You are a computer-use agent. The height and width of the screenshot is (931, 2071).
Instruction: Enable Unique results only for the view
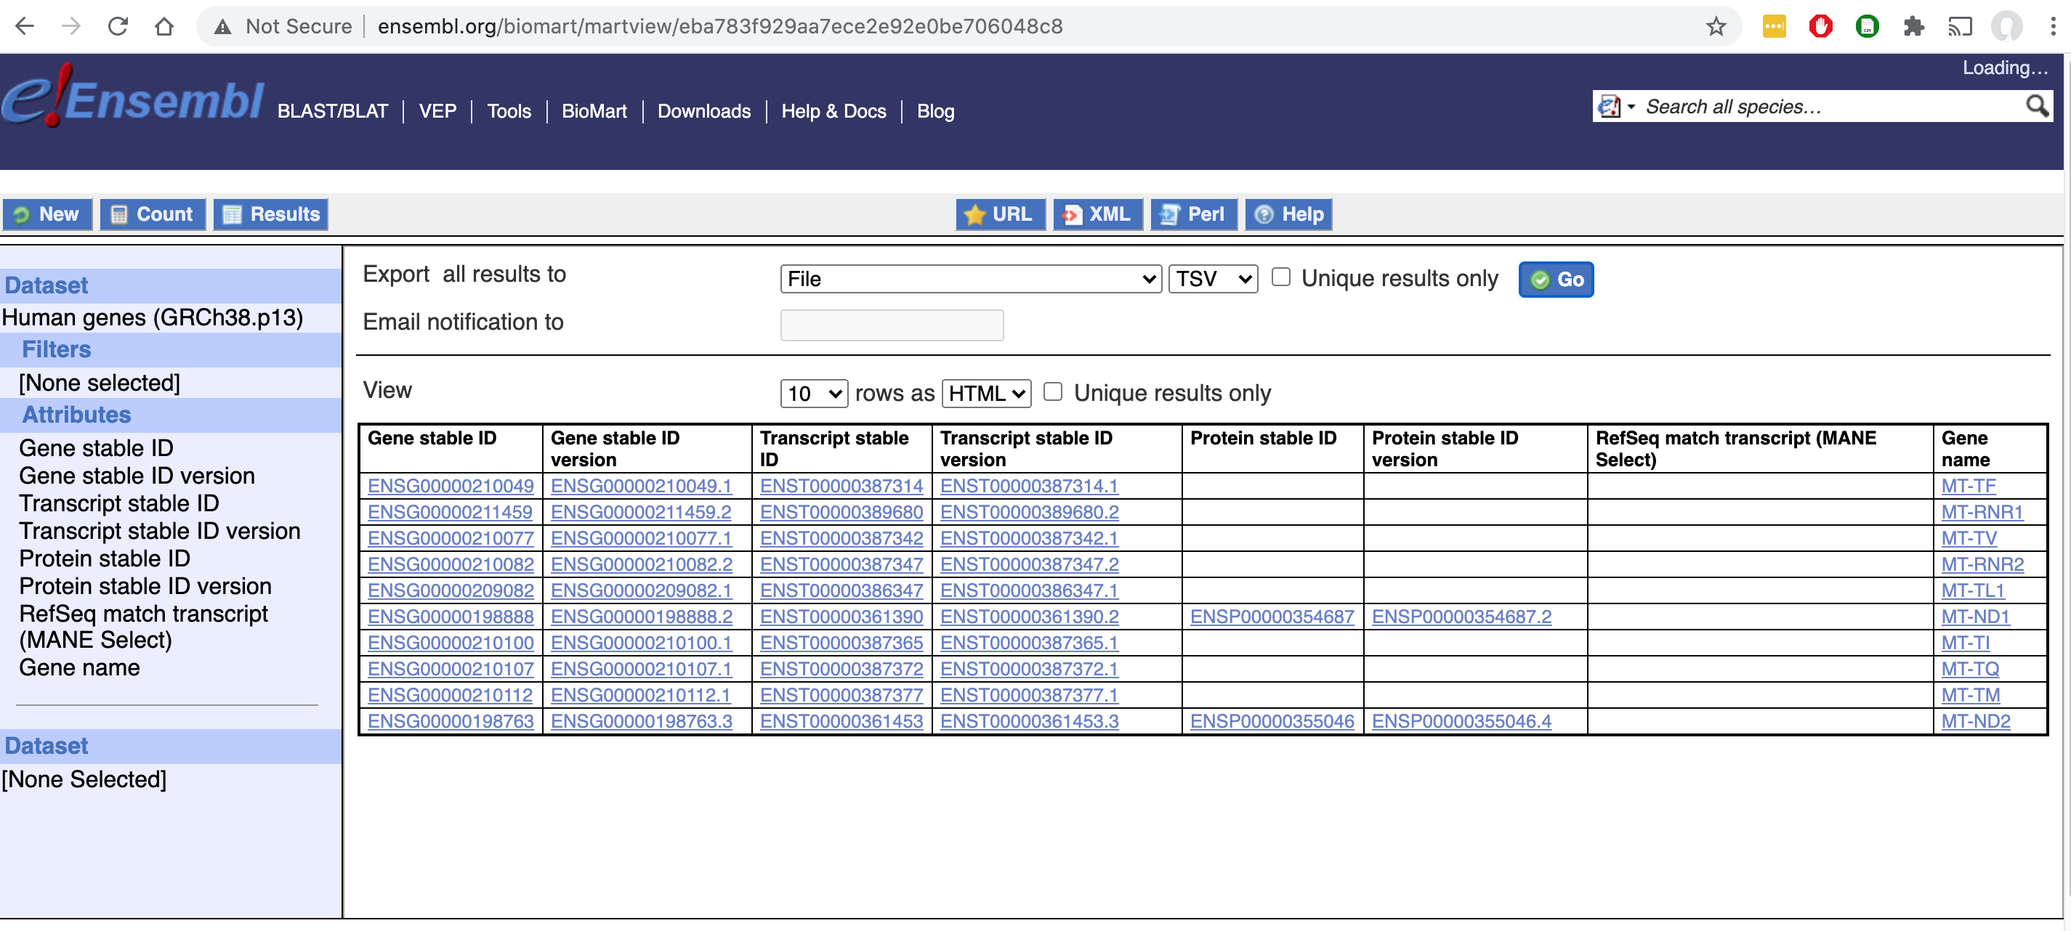[x=1052, y=392]
